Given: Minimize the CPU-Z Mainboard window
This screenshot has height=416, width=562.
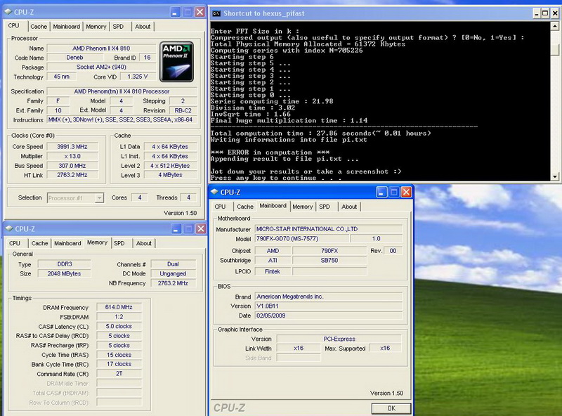Looking at the screenshot, I should pos(381,193).
